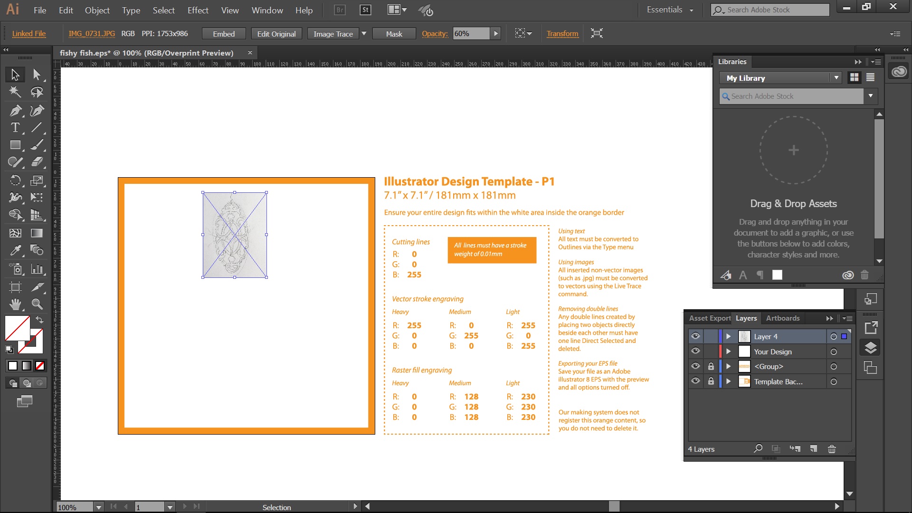
Task: Switch Libraries panel to grid view
Action: coord(854,77)
